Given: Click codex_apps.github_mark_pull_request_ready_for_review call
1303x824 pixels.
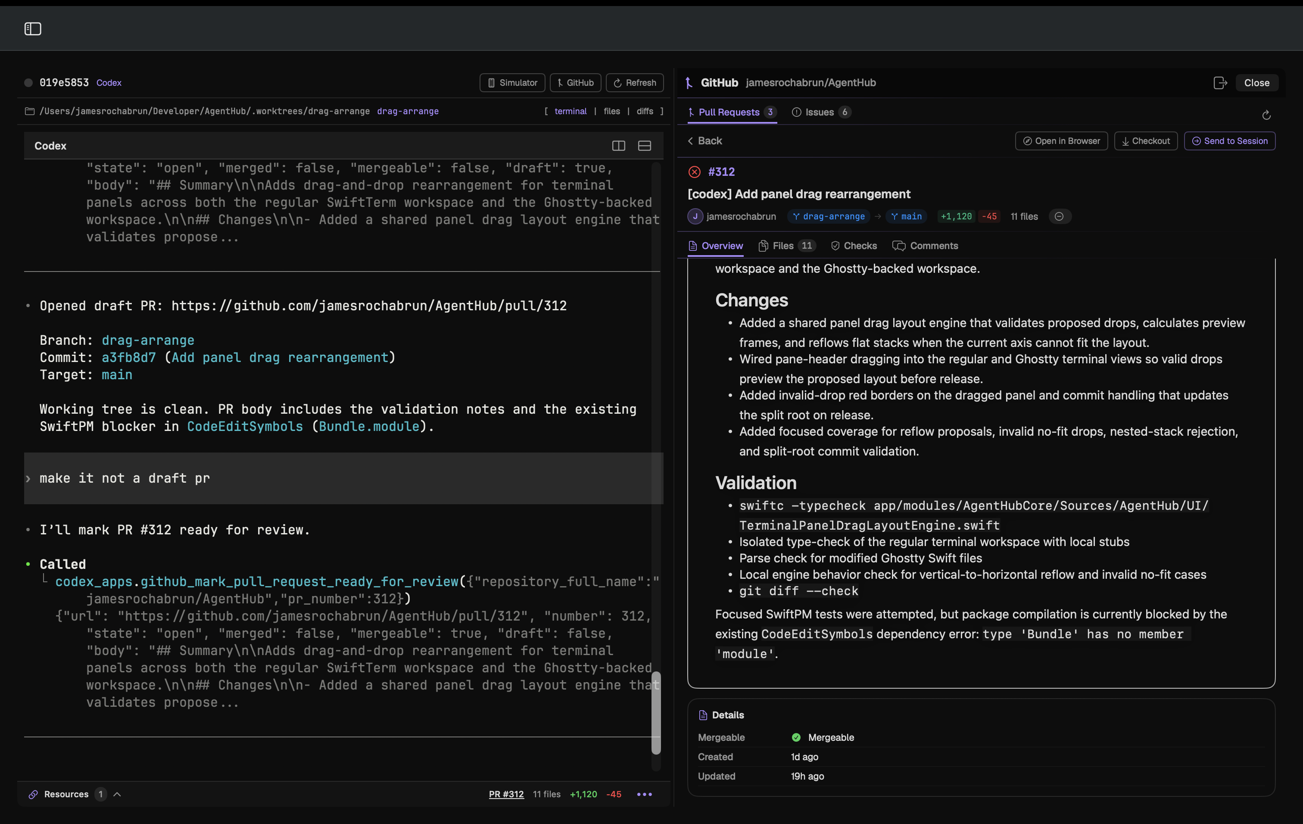Looking at the screenshot, I should pyautogui.click(x=257, y=582).
